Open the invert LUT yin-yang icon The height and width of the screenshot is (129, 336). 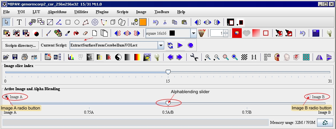(119, 57)
